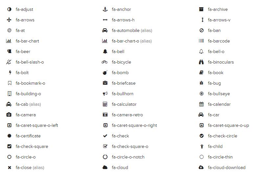Click the calculator icon
Viewport: 253px width, 173px height.
[x=105, y=104]
